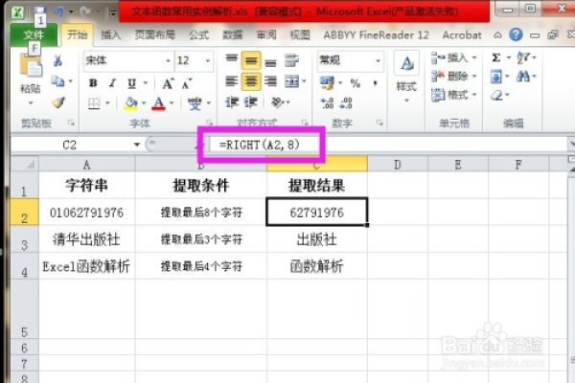
Task: Click the formula bar input
Action: point(389,145)
